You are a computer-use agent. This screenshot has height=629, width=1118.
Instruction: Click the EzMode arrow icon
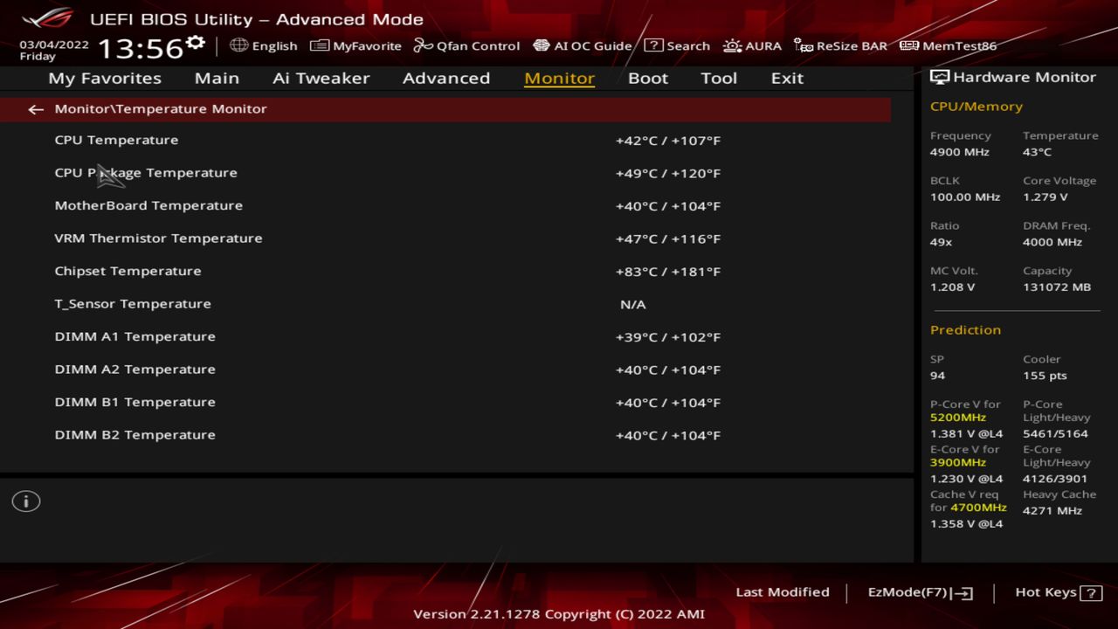coord(962,593)
